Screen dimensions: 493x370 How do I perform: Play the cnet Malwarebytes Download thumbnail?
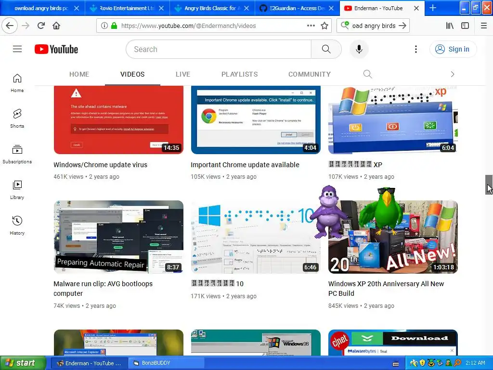click(x=393, y=343)
